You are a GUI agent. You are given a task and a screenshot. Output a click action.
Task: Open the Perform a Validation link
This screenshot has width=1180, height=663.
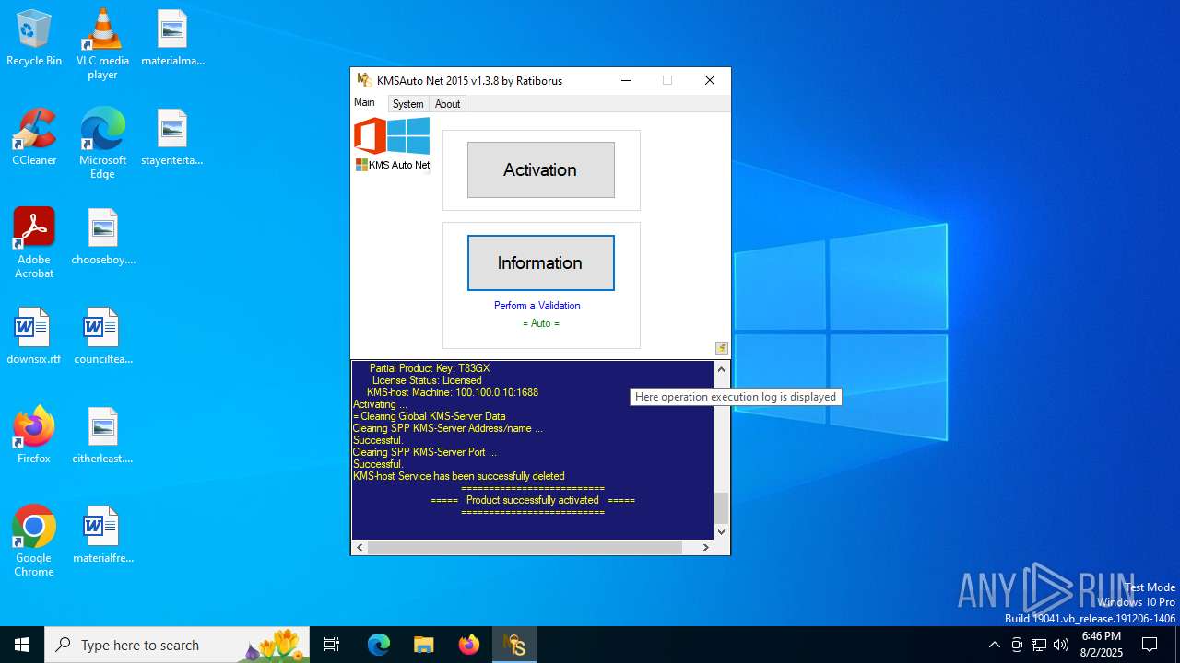(x=537, y=306)
